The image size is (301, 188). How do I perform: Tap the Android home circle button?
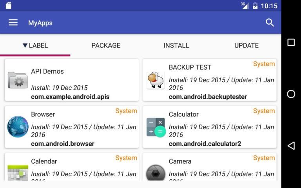coord(291,94)
